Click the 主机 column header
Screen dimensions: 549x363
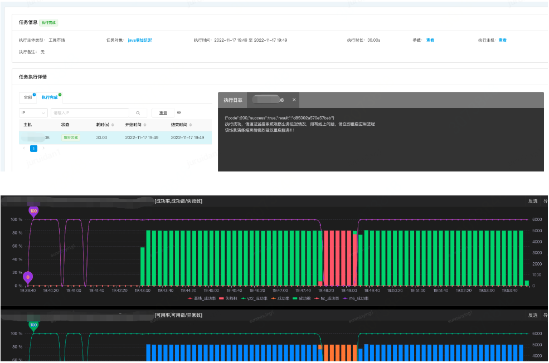point(28,125)
